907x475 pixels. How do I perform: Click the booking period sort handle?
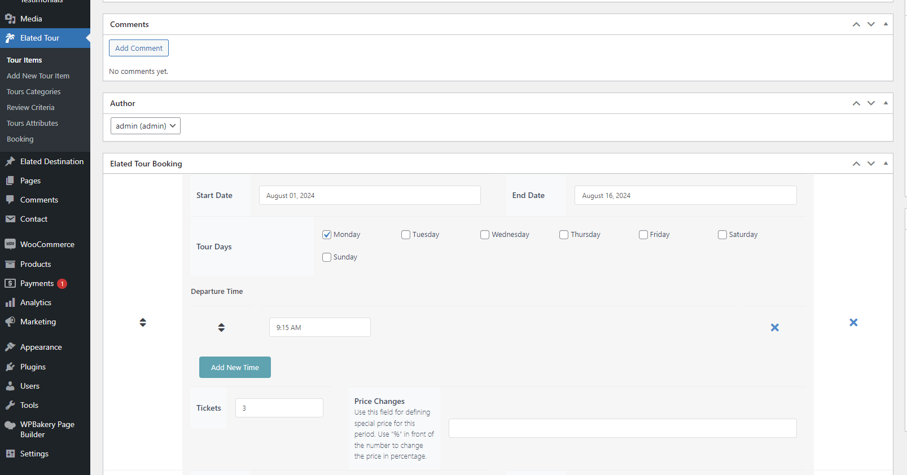tap(143, 322)
